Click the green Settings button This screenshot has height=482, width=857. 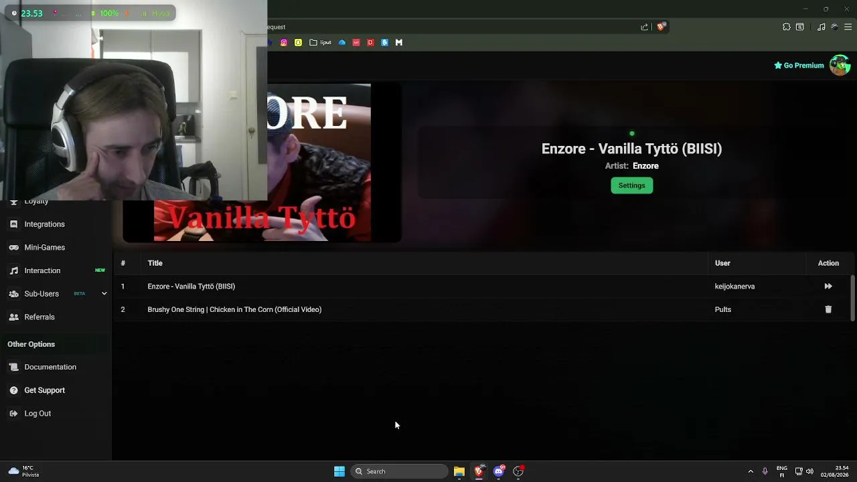pos(632,185)
